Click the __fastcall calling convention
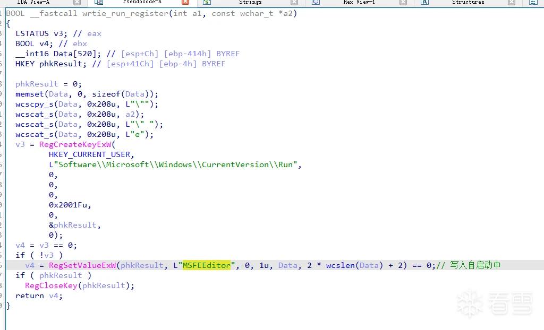 coord(54,13)
